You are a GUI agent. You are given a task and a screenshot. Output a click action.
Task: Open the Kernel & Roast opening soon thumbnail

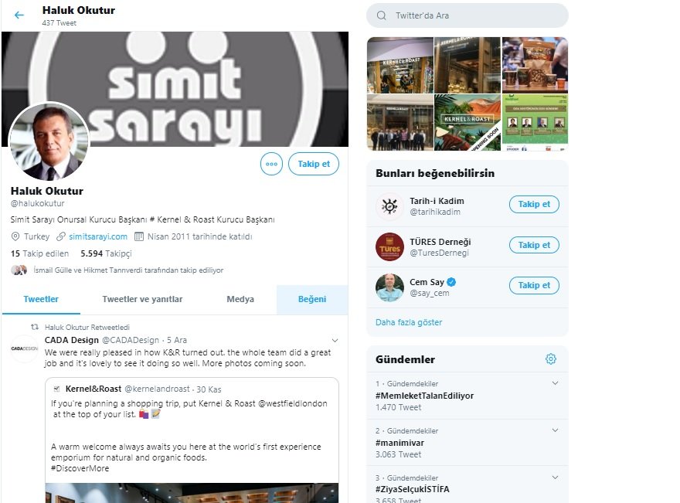[x=467, y=122]
